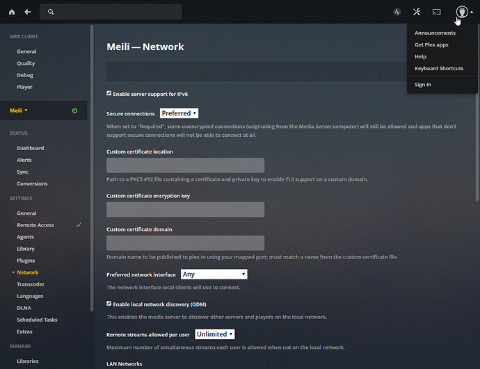Image resolution: width=480 pixels, height=369 pixels.
Task: Open Player settings in sidebar
Action: point(24,87)
